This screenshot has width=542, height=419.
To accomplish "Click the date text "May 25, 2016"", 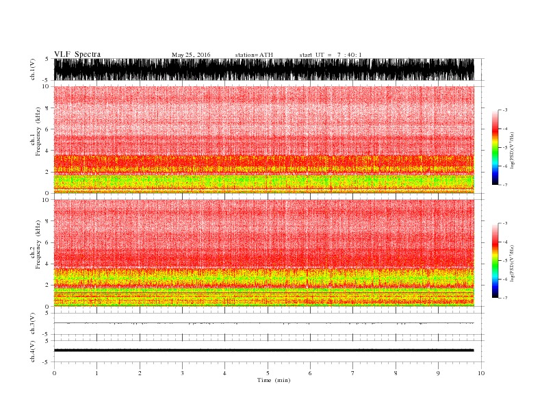I will 191,55.
